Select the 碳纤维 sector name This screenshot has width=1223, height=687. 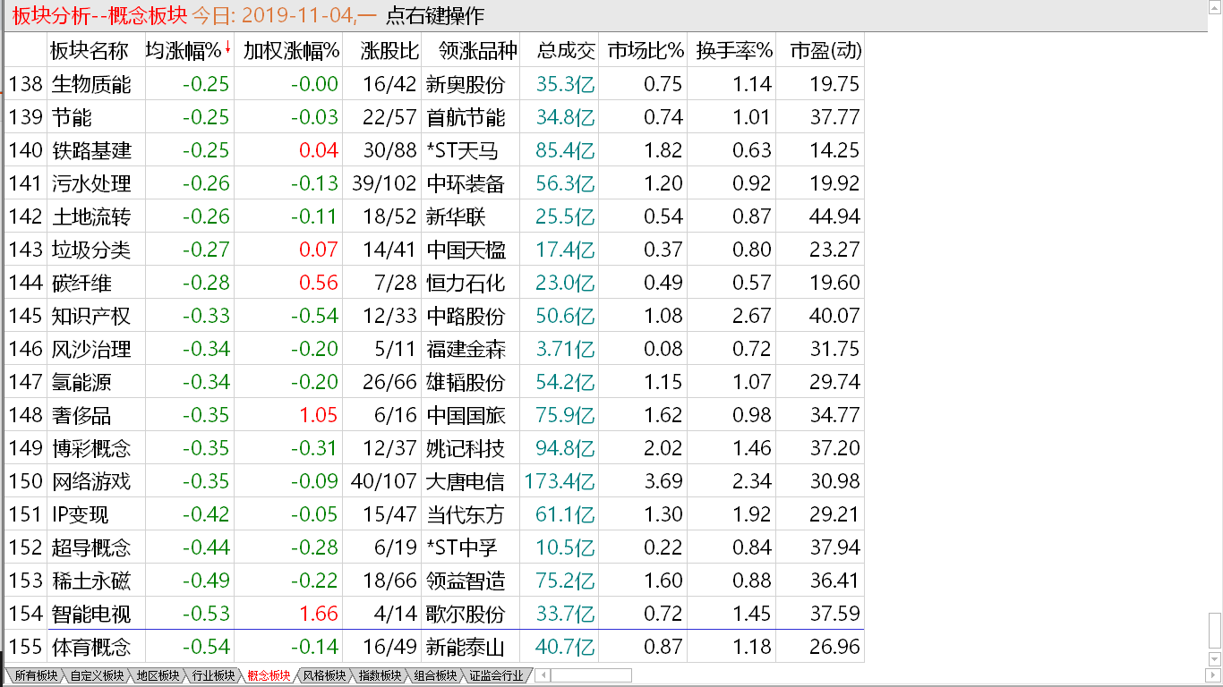pos(81,283)
